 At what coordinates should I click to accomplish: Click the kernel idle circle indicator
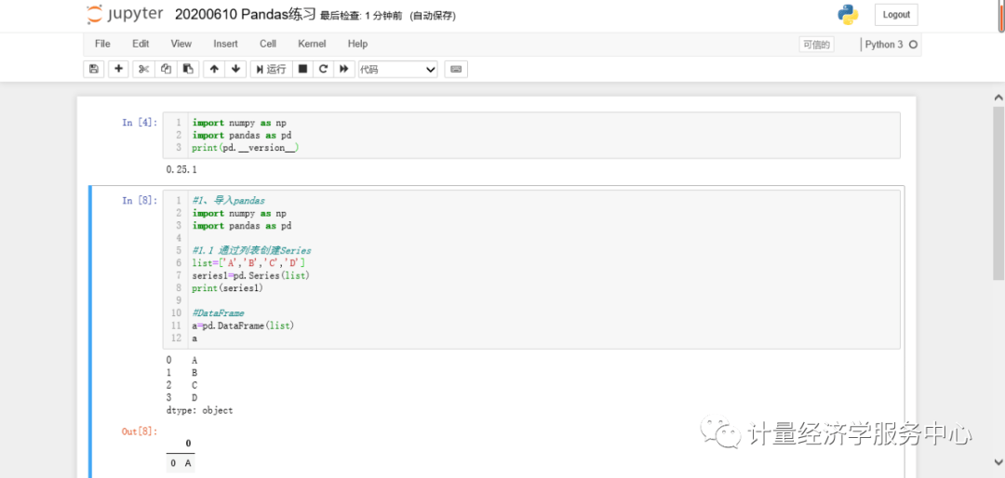914,45
